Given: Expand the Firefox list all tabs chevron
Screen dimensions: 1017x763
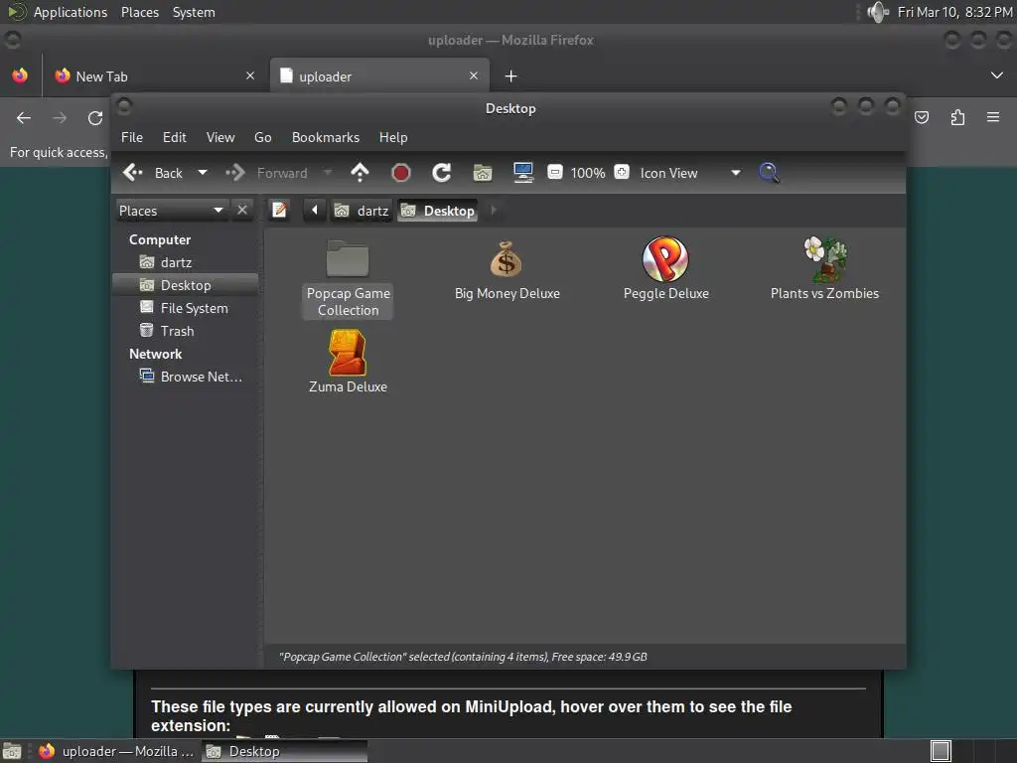Looking at the screenshot, I should pyautogui.click(x=997, y=76).
